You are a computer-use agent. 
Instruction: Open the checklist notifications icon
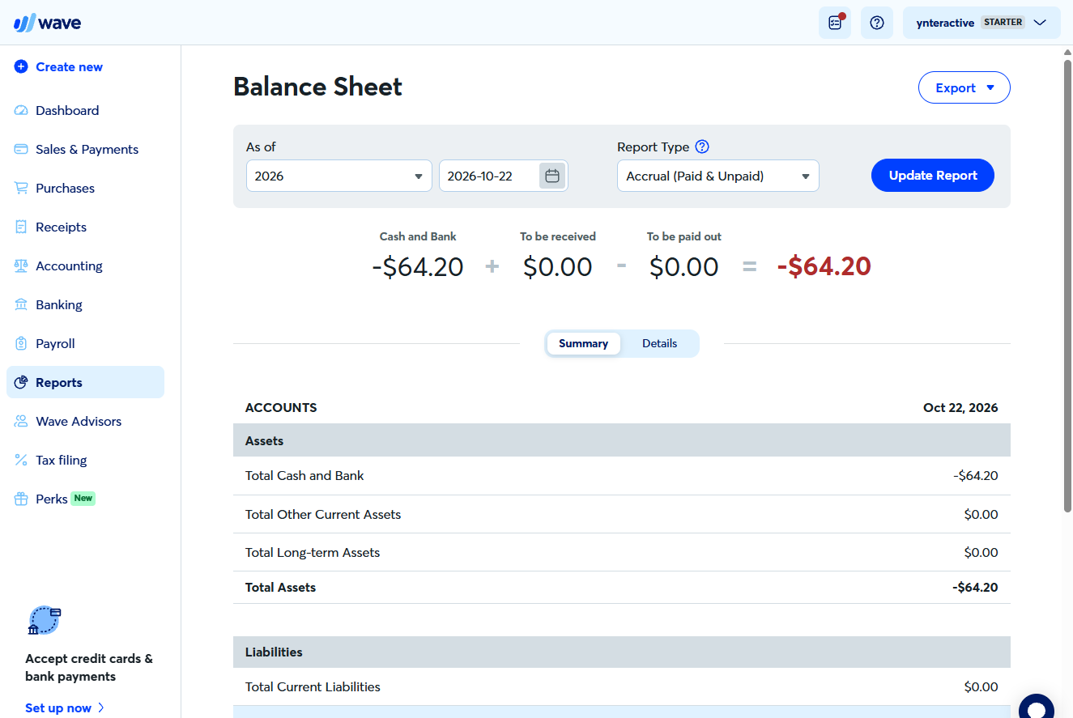(x=835, y=23)
